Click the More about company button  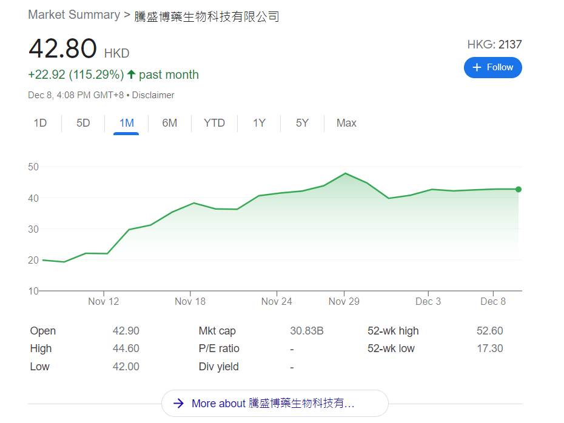(x=275, y=403)
